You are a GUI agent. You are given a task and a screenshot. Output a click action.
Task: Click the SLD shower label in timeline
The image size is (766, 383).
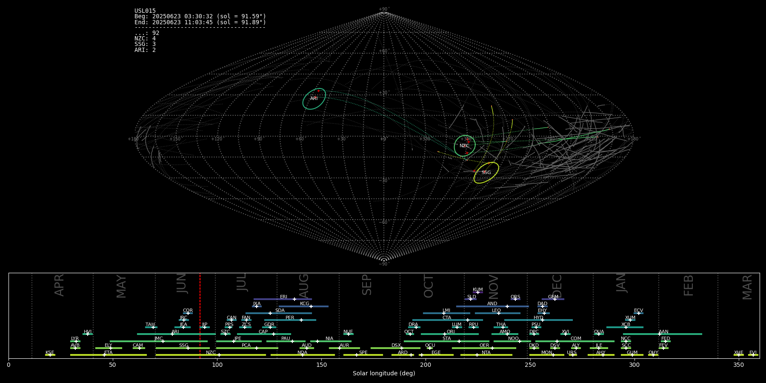pos(472,297)
